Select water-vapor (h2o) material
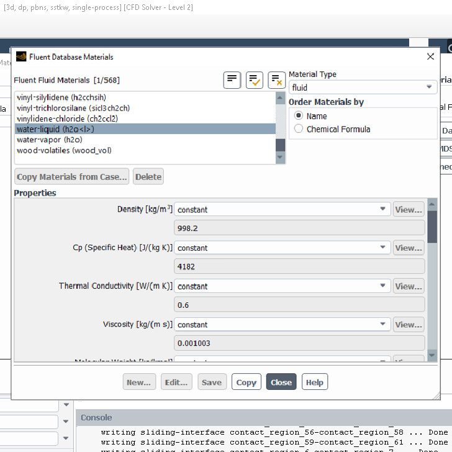Image resolution: width=452 pixels, height=452 pixels. click(x=145, y=140)
